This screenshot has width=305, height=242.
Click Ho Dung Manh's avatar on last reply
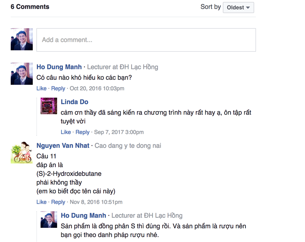click(x=49, y=219)
